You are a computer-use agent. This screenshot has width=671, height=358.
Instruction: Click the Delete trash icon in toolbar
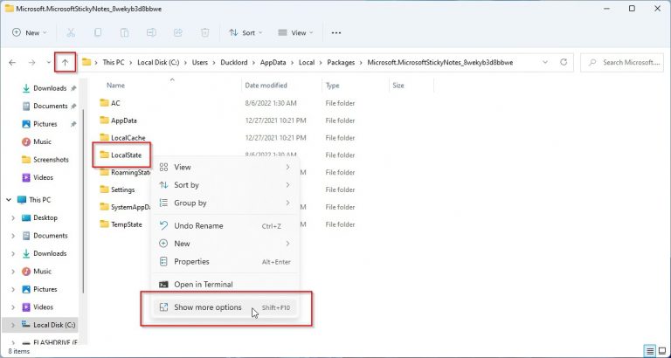(205, 32)
